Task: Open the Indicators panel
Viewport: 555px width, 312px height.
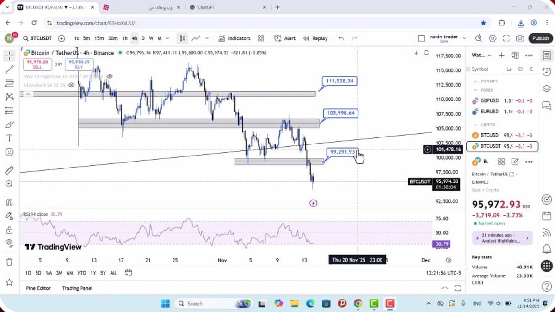Action: [x=234, y=38]
